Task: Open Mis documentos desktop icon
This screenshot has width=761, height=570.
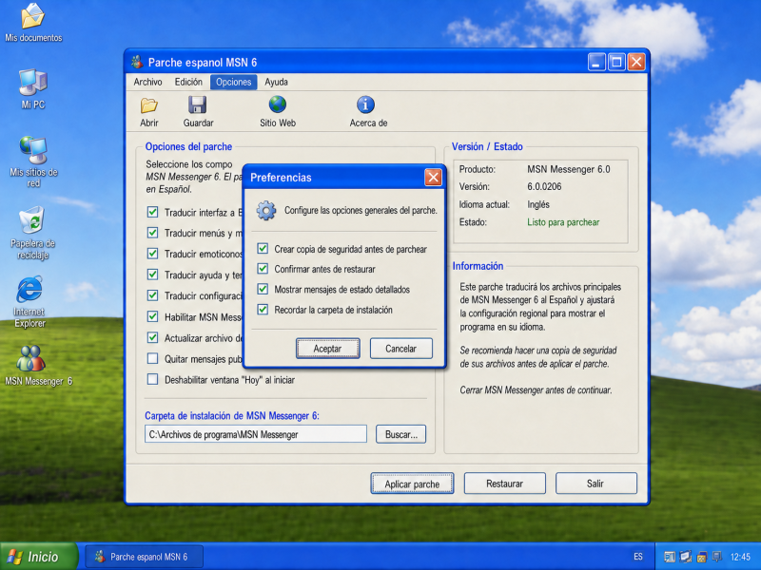Action: (x=33, y=23)
